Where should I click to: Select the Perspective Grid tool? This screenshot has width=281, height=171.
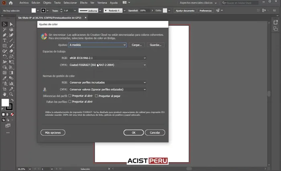[x=11, y=67]
